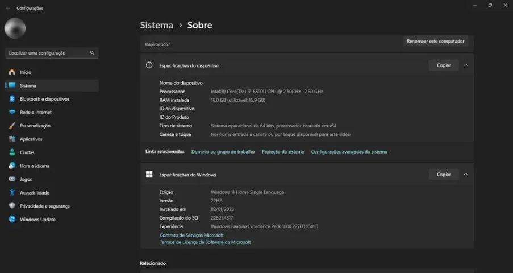Click the Windows 11 Home Single Language text
513x273 pixels.
[247, 192]
